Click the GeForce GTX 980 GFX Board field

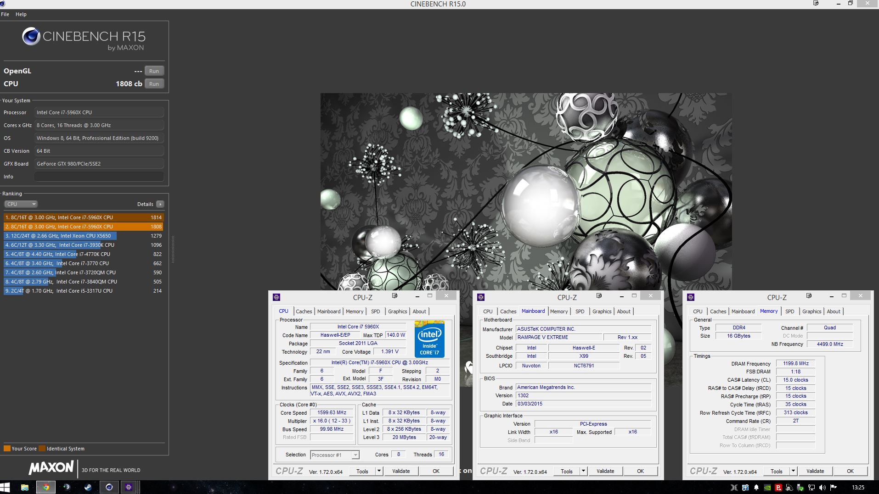click(x=99, y=164)
